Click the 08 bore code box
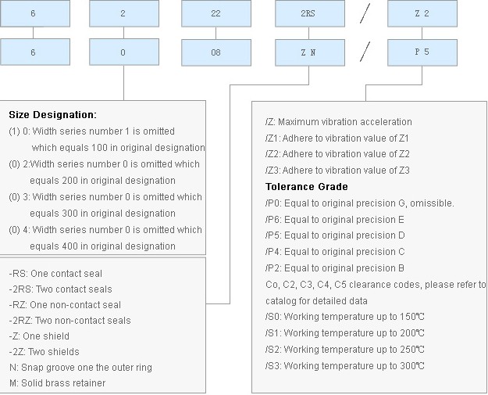The height and width of the screenshot is (395, 488). click(x=216, y=52)
